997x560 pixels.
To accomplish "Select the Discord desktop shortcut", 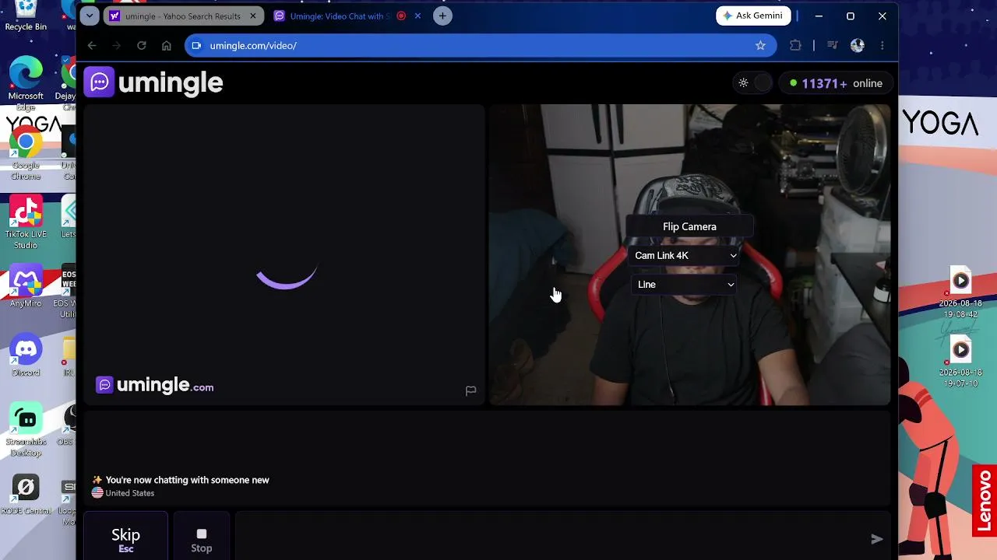I will pyautogui.click(x=26, y=355).
